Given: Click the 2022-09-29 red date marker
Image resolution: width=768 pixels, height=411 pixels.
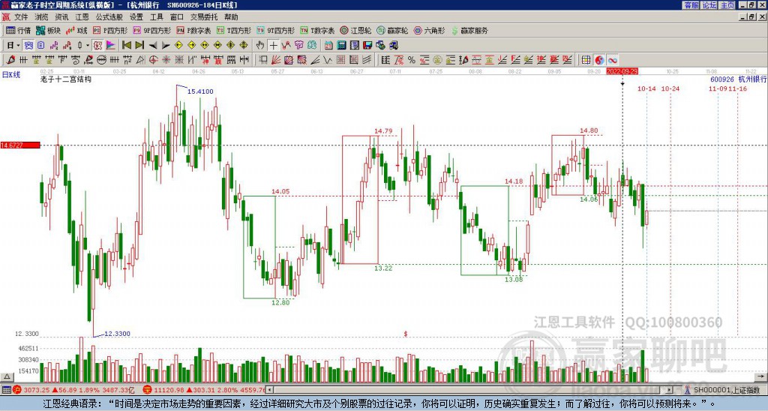Looking at the screenshot, I should (x=622, y=71).
